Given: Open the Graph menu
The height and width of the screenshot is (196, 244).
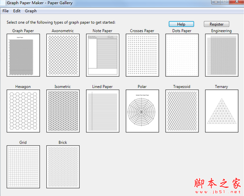Looking at the screenshot, I should [x=31, y=11].
